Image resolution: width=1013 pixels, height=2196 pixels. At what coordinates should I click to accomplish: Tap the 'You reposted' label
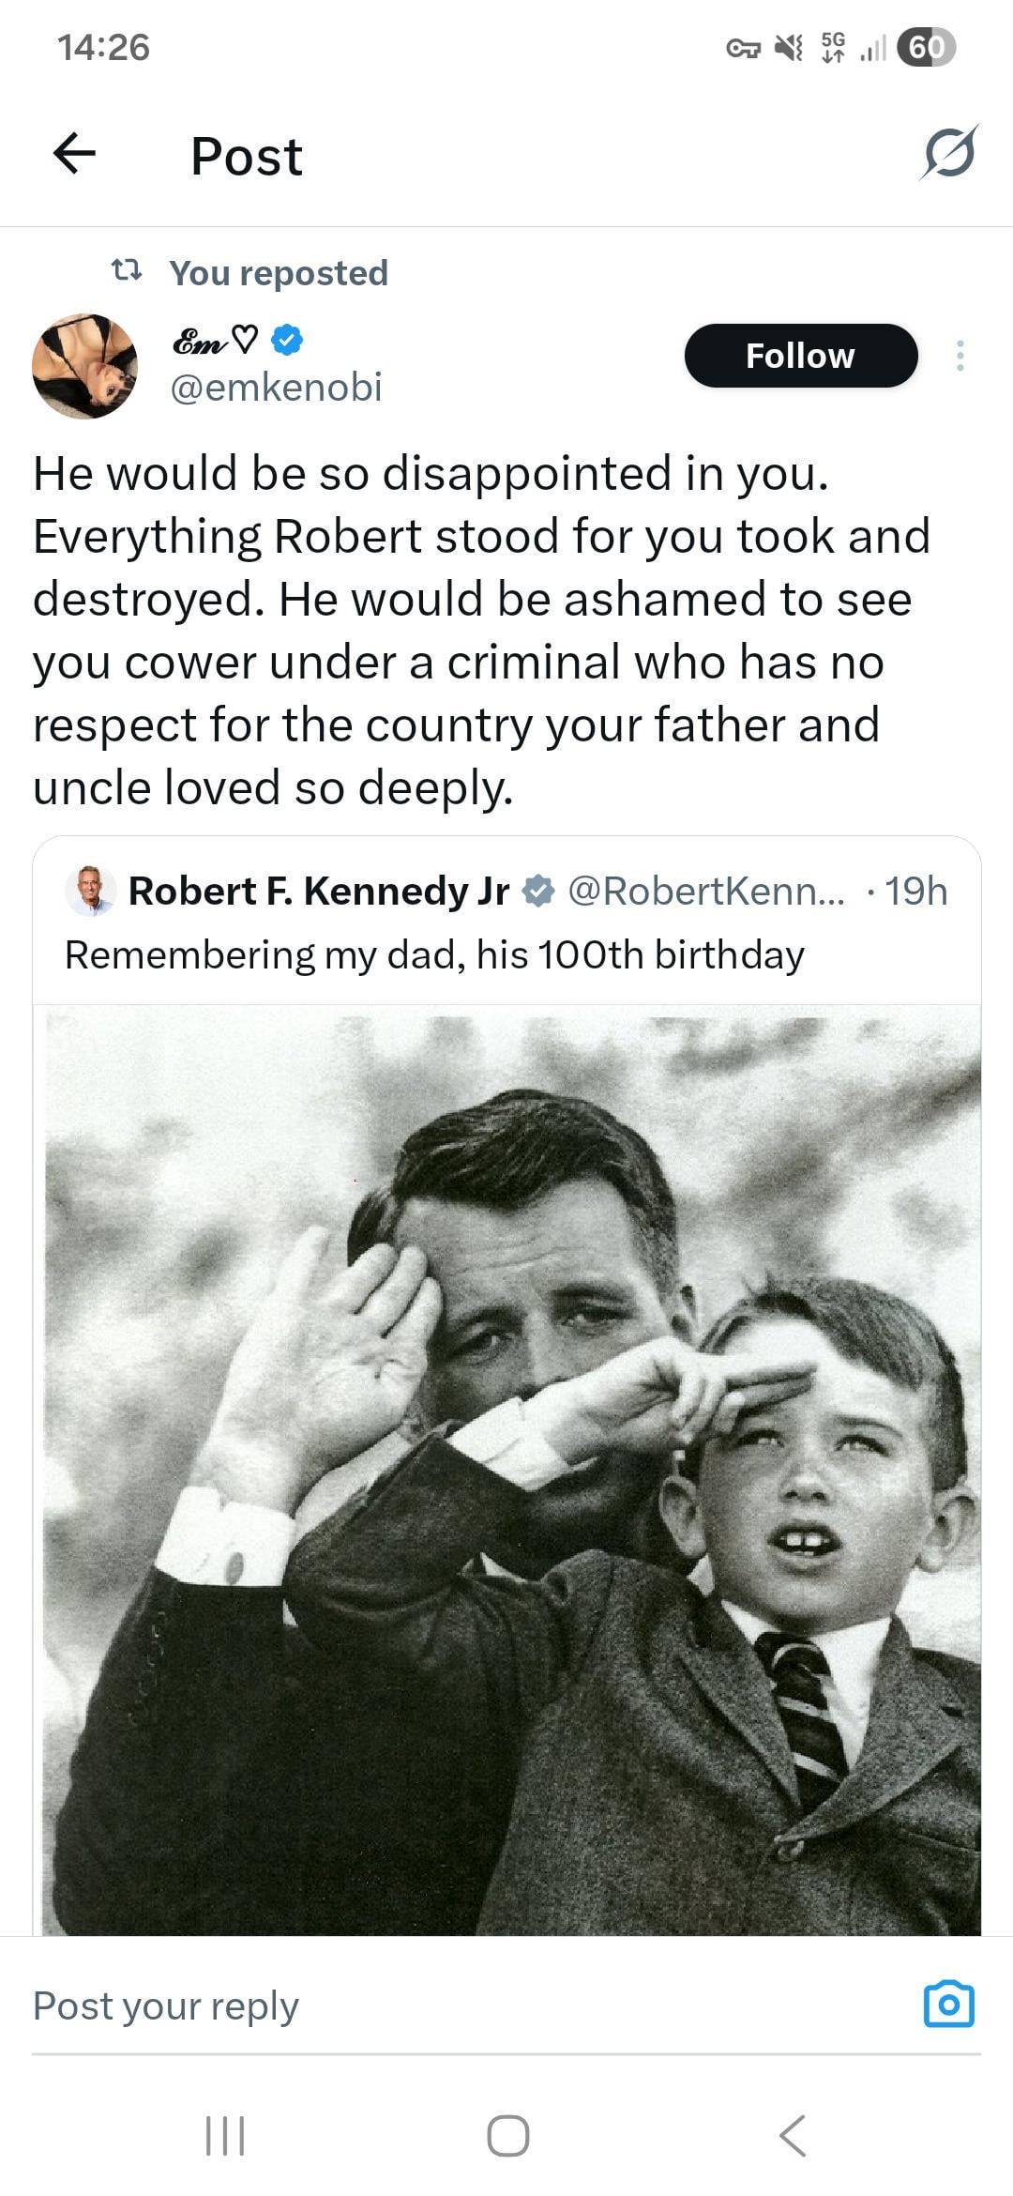click(279, 273)
